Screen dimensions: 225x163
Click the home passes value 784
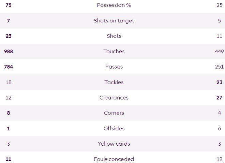pos(9,67)
